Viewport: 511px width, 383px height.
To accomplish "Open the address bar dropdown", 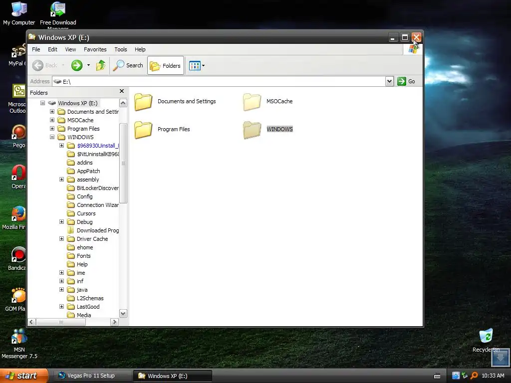I will click(389, 81).
